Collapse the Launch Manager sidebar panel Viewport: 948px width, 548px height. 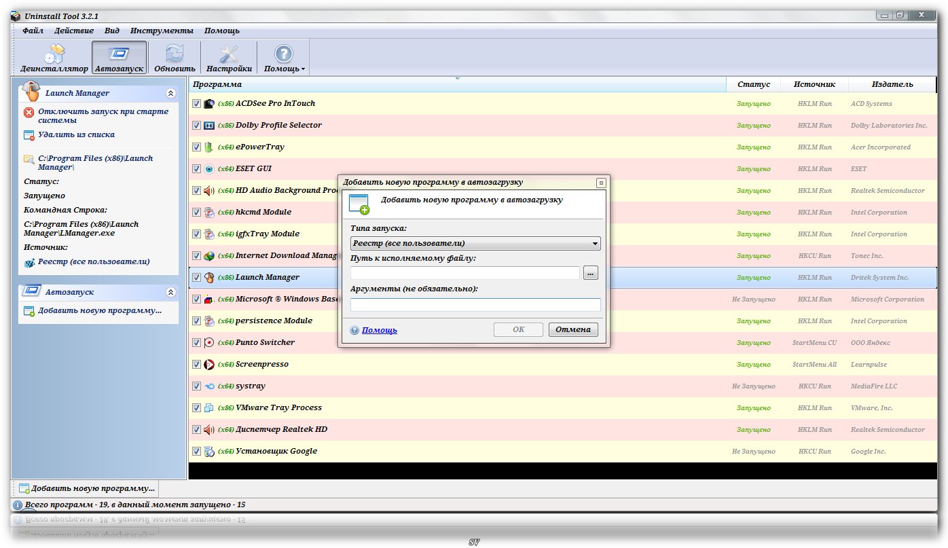170,94
